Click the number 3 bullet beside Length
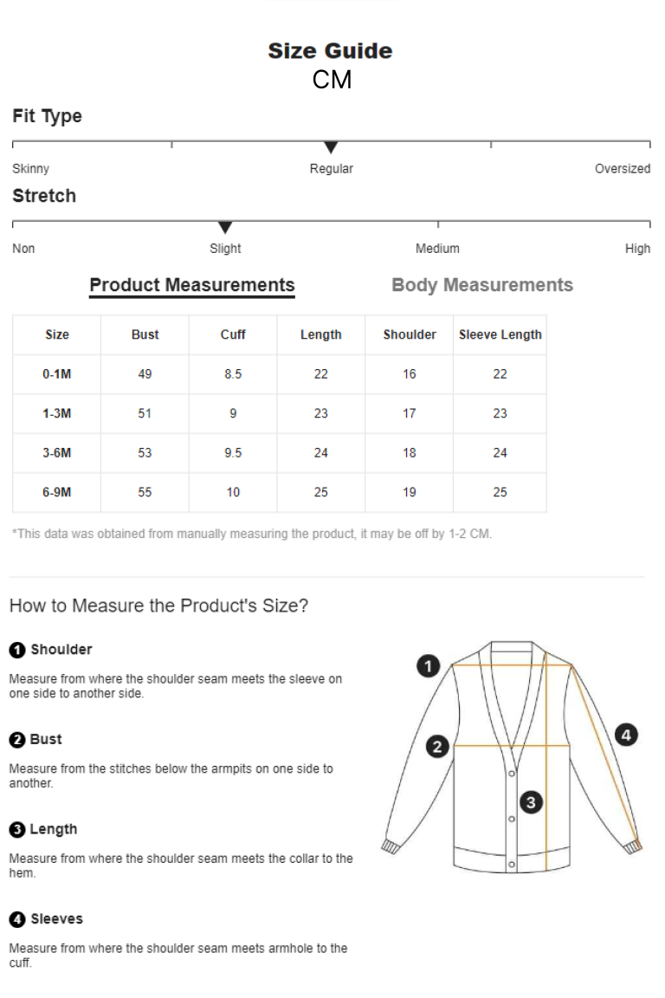 point(17,829)
